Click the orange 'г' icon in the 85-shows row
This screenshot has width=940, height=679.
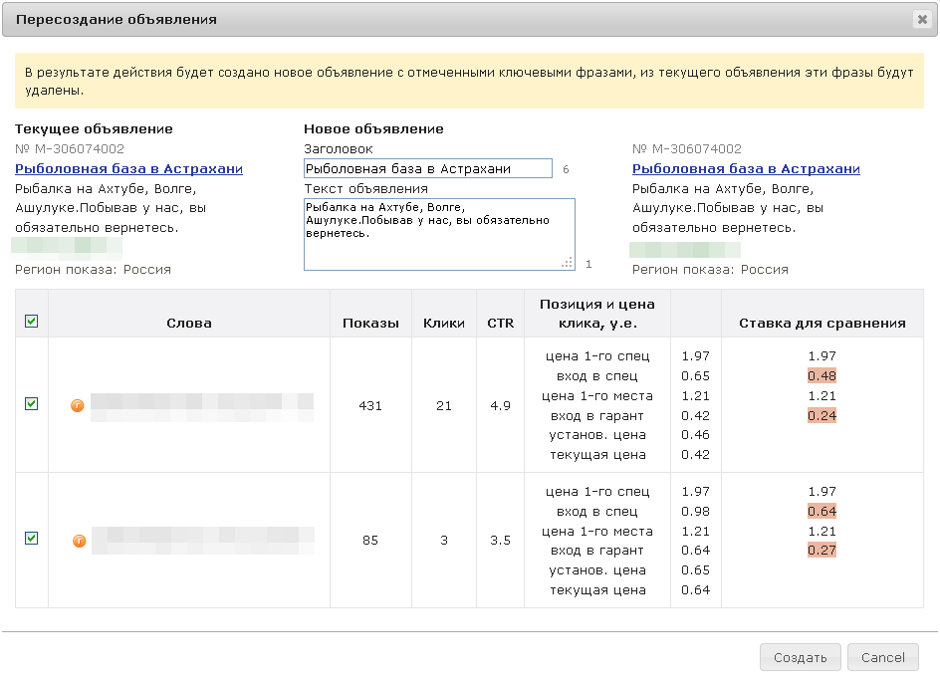[x=78, y=541]
